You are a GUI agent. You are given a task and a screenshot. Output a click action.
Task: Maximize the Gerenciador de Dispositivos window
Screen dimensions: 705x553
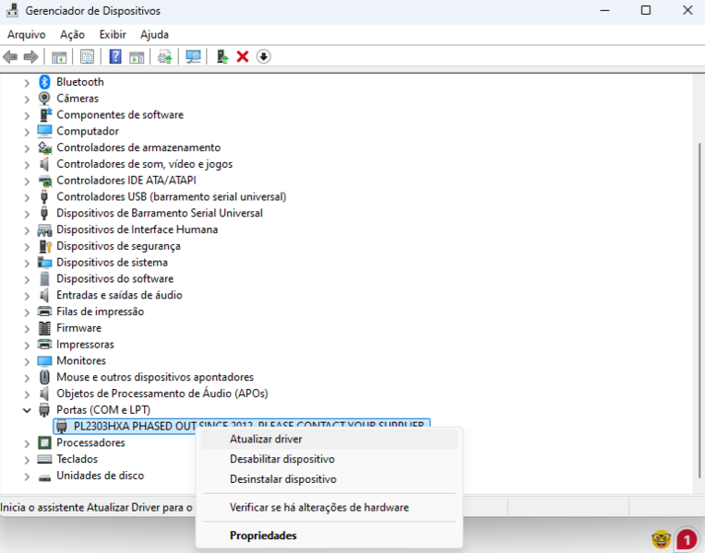(646, 10)
